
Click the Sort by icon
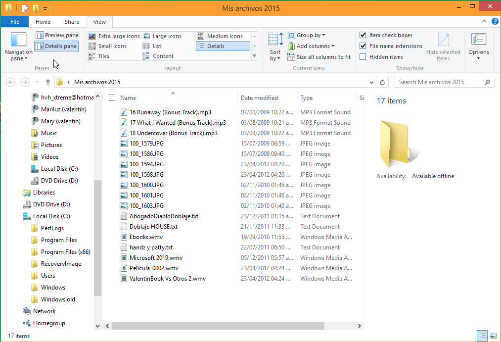click(275, 41)
